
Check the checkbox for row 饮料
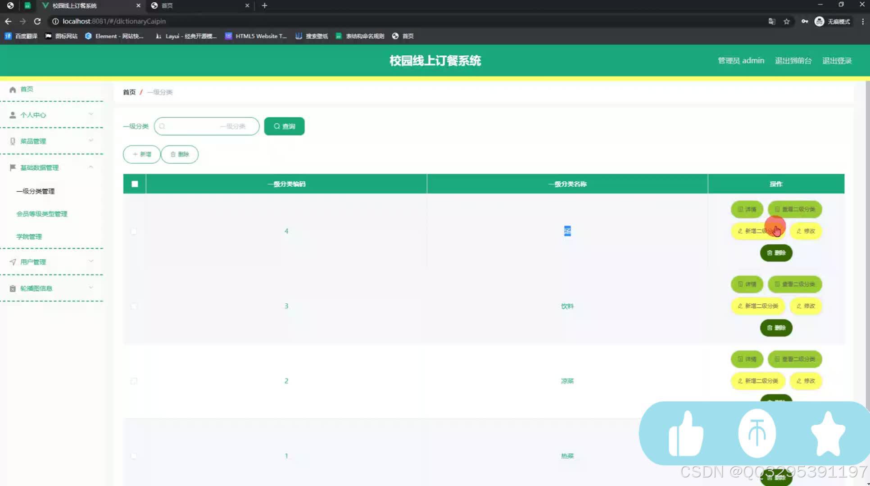pyautogui.click(x=134, y=306)
